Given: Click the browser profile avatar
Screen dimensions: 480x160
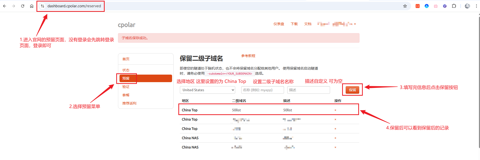Looking at the screenshot, I should (467, 6).
